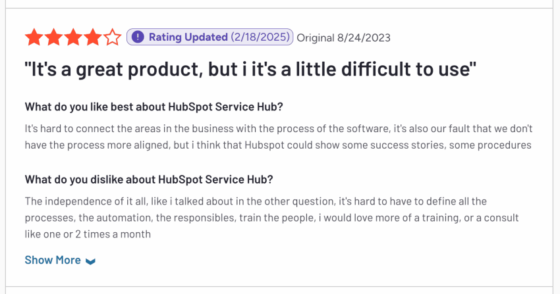Click the first orange rating star
The image size is (560, 294).
pyautogui.click(x=34, y=37)
